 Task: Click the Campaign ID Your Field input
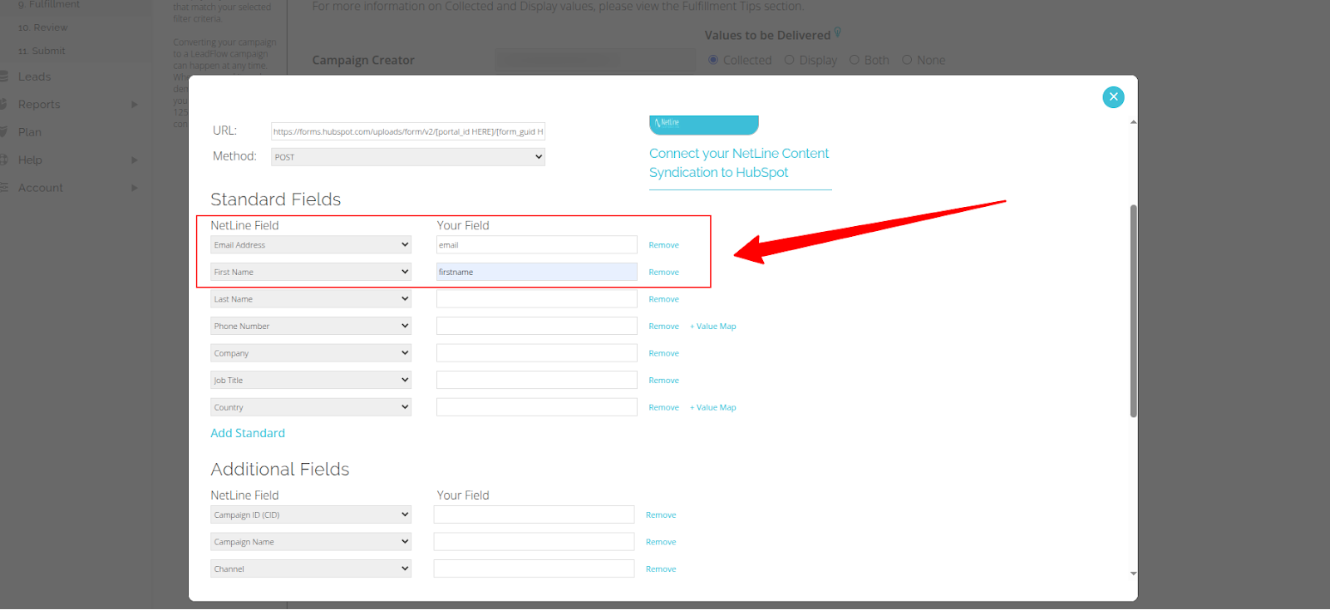[534, 514]
